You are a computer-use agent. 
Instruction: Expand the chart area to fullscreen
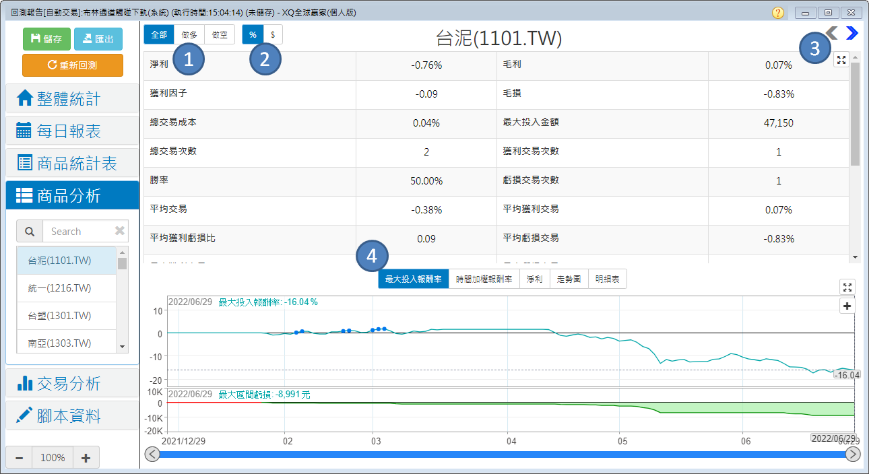(x=847, y=287)
